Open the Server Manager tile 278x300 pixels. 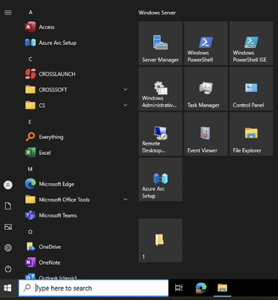point(160,43)
